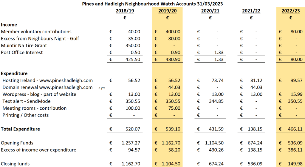Select the Member voluntary contributions row label
Image resolution: width=305 pixels, height=167 pixels.
(x=36, y=31)
